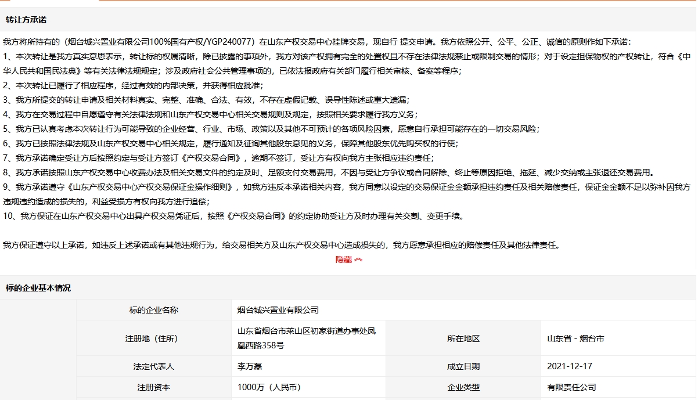The height and width of the screenshot is (400, 698).
Task: Click the 企业类型 label cell
Action: pos(463,387)
